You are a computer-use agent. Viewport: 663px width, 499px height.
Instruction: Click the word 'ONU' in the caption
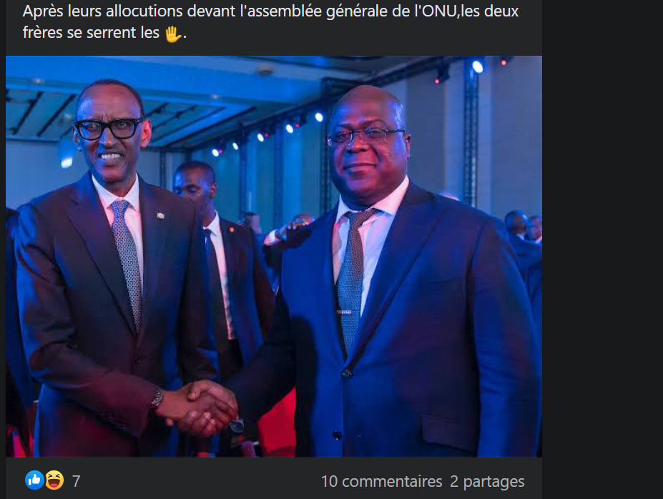click(438, 11)
